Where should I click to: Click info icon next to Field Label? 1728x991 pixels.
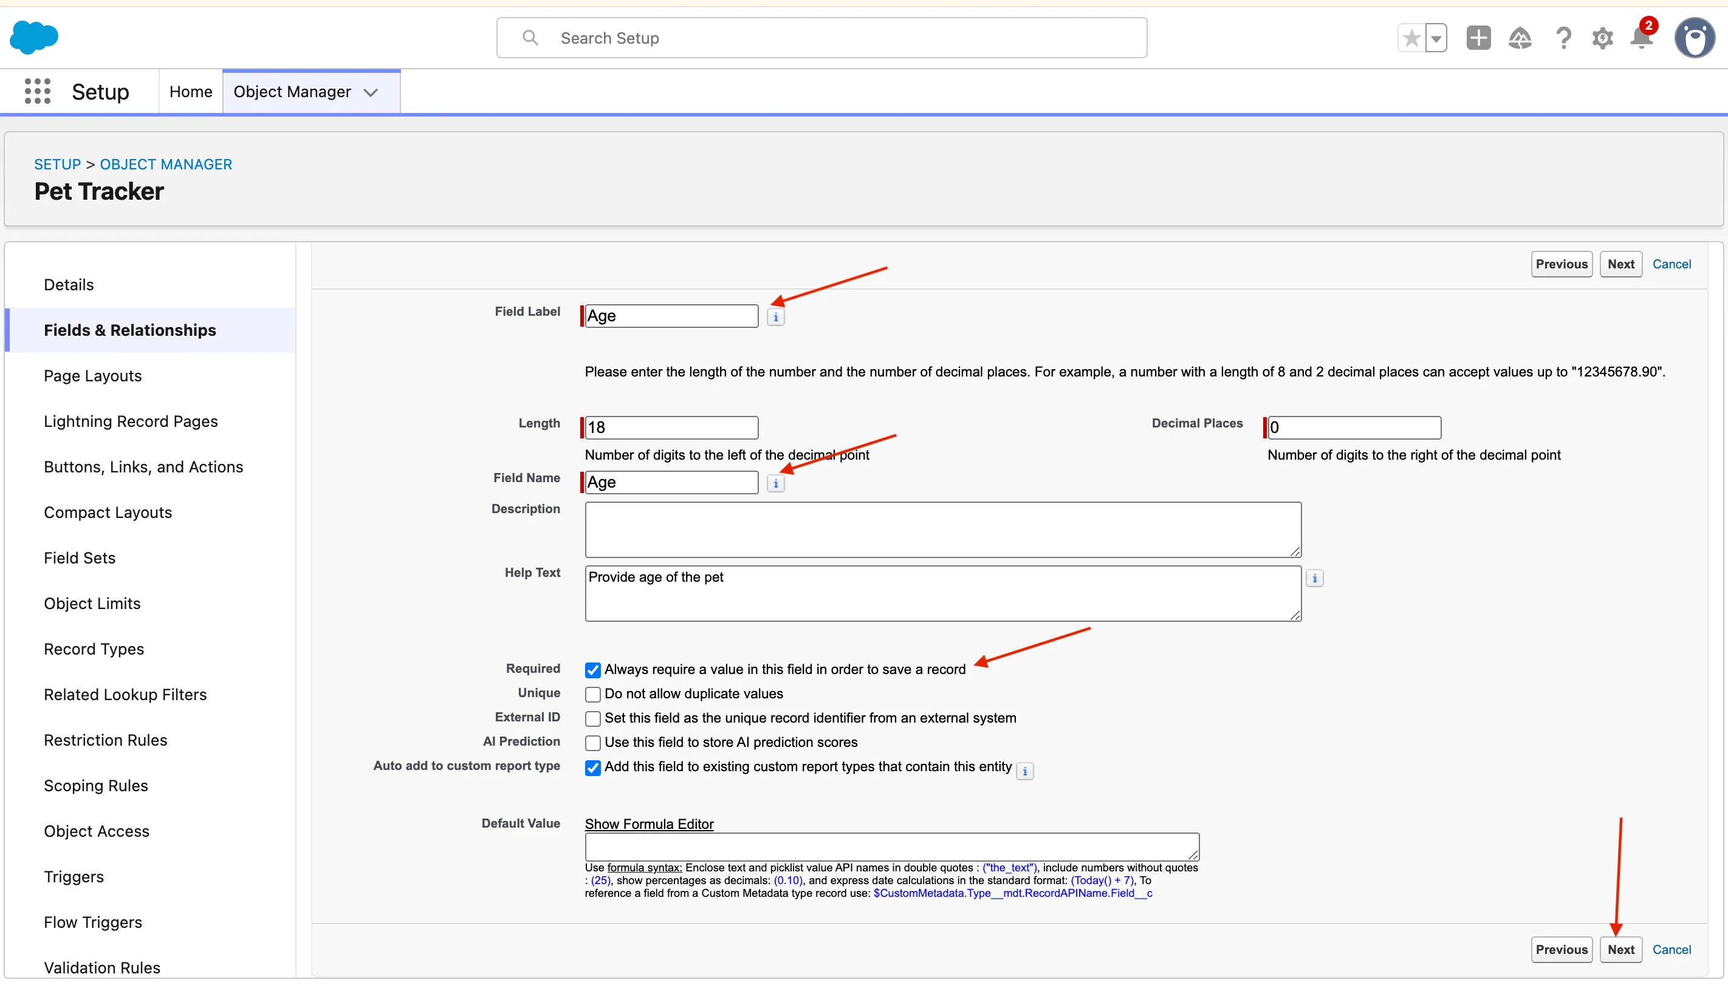point(775,317)
